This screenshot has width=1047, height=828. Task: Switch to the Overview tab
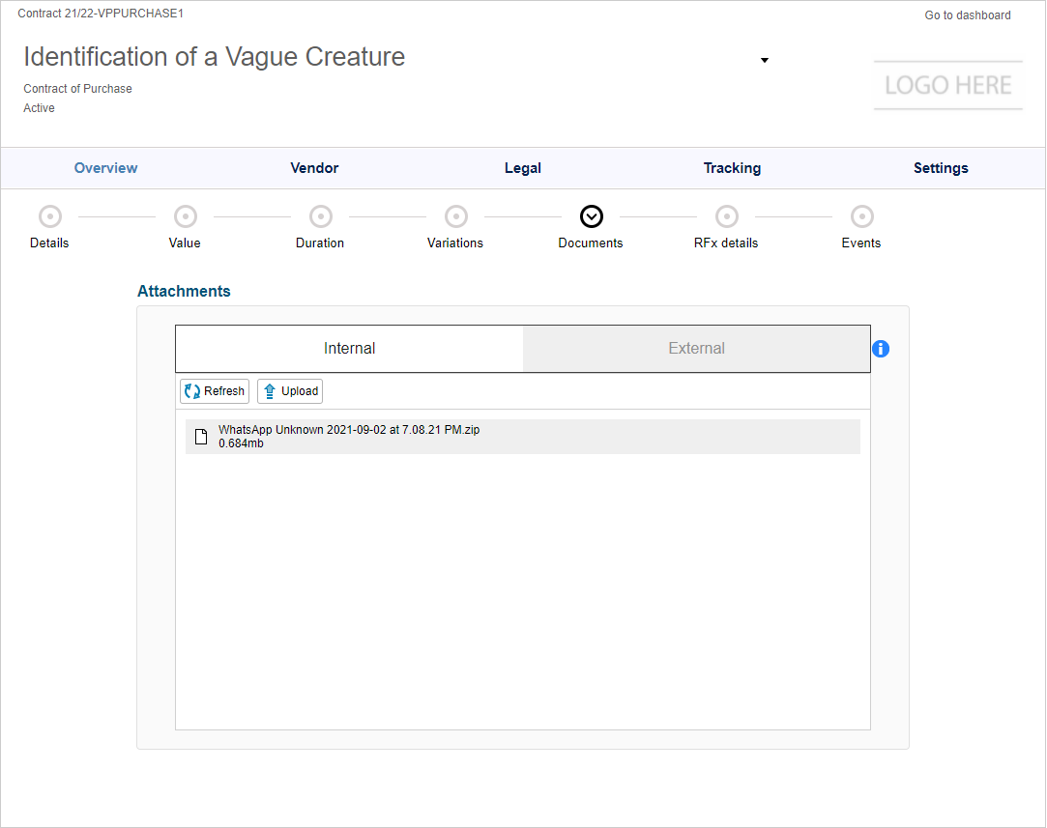click(x=105, y=168)
